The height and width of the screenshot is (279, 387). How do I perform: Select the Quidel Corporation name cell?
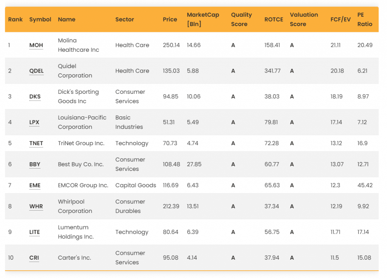click(75, 71)
